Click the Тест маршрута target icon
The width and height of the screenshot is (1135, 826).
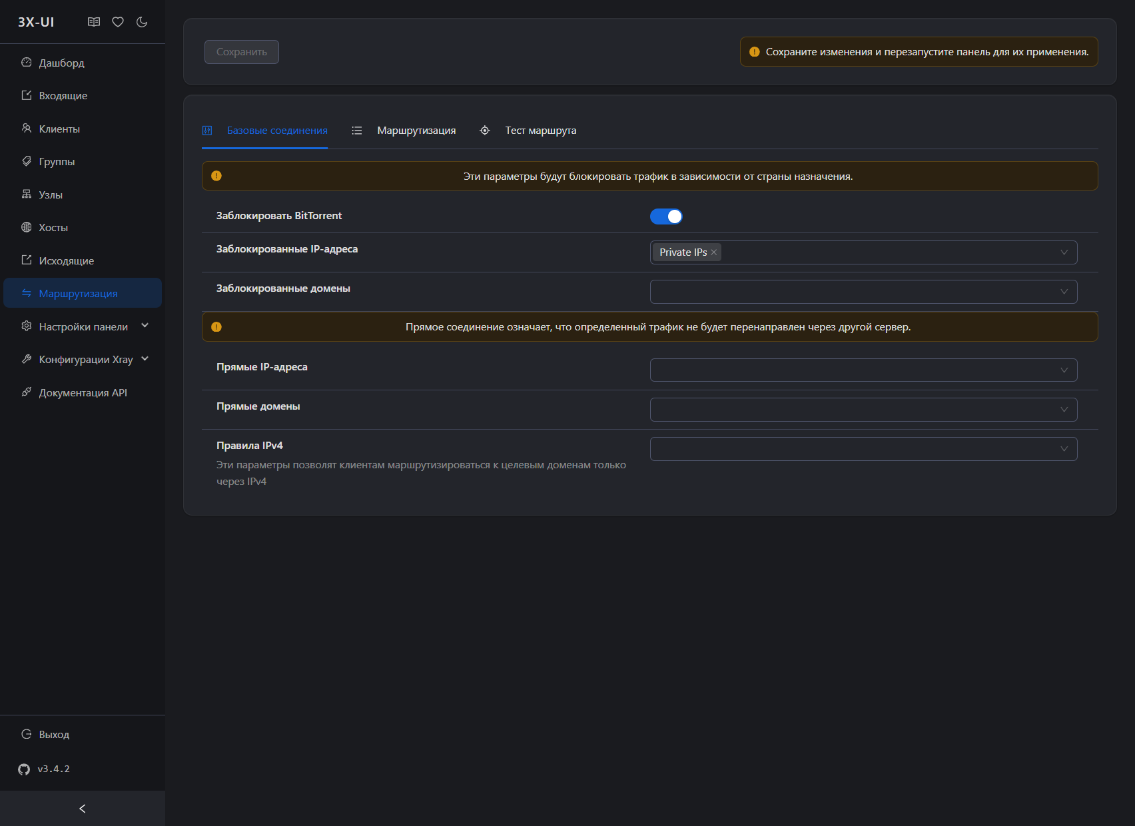(x=485, y=131)
